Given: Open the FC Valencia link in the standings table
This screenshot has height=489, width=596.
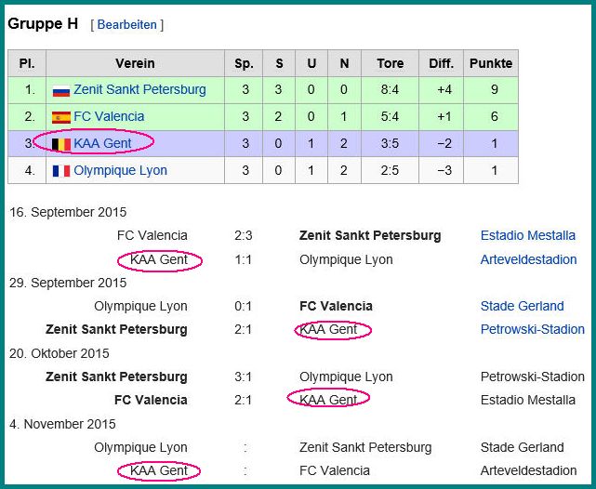Looking at the screenshot, I should click(109, 116).
